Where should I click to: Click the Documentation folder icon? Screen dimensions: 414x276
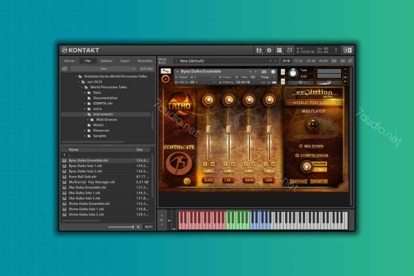coord(89,98)
